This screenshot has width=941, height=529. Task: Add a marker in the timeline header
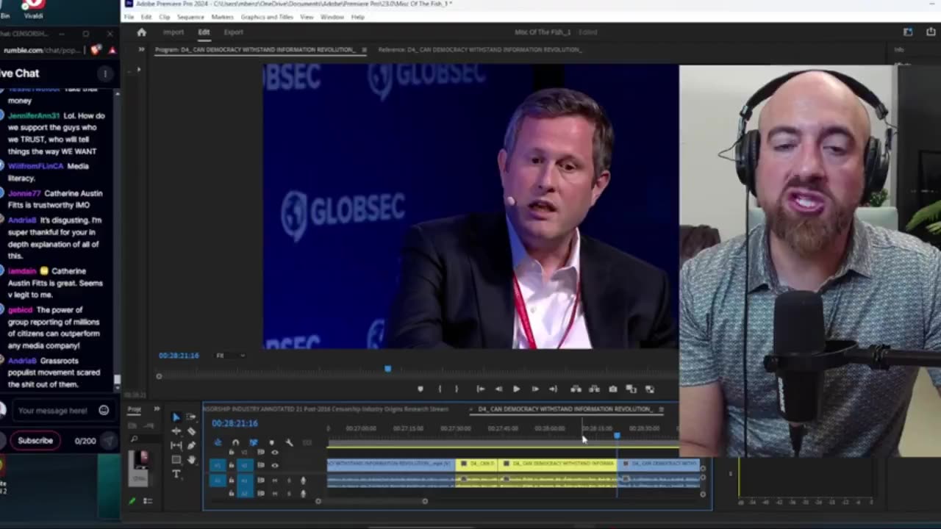pyautogui.click(x=271, y=442)
